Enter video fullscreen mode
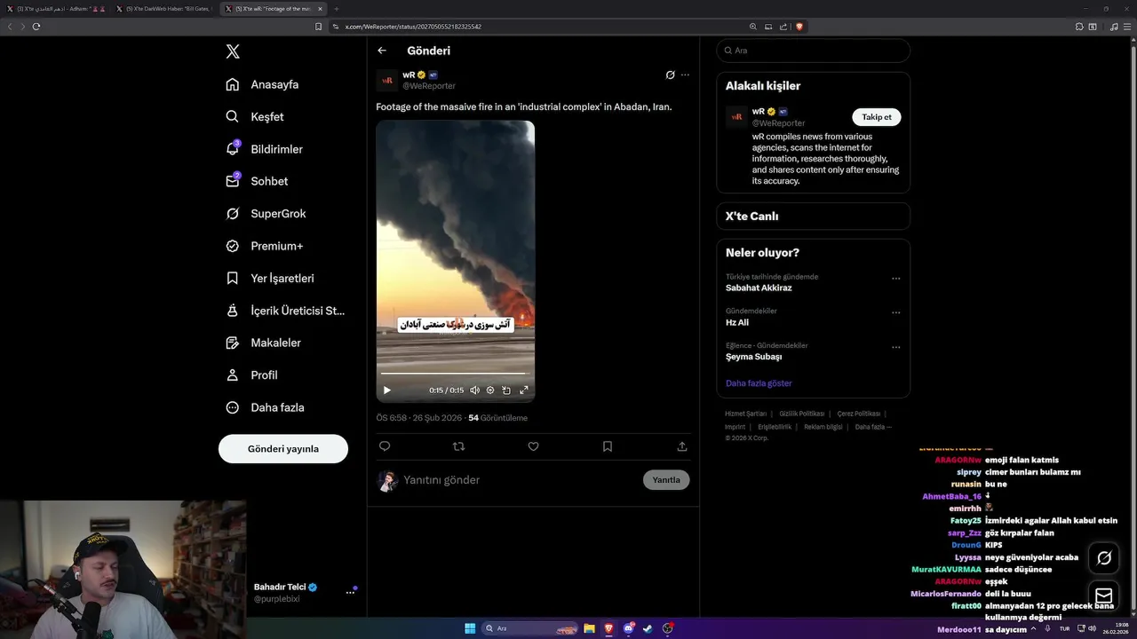The width and height of the screenshot is (1137, 639). pyautogui.click(x=524, y=390)
